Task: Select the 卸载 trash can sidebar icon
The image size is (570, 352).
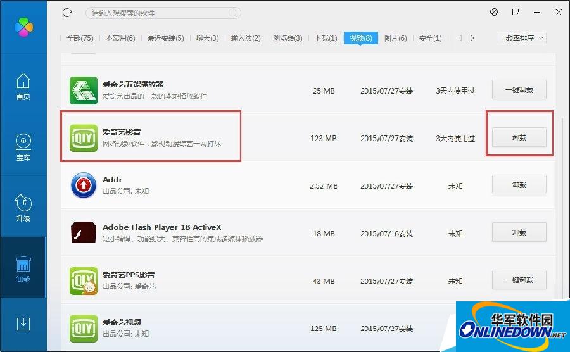Action: click(x=23, y=268)
